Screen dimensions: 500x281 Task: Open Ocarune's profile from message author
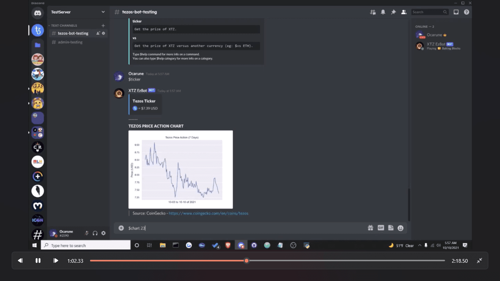coord(136,74)
